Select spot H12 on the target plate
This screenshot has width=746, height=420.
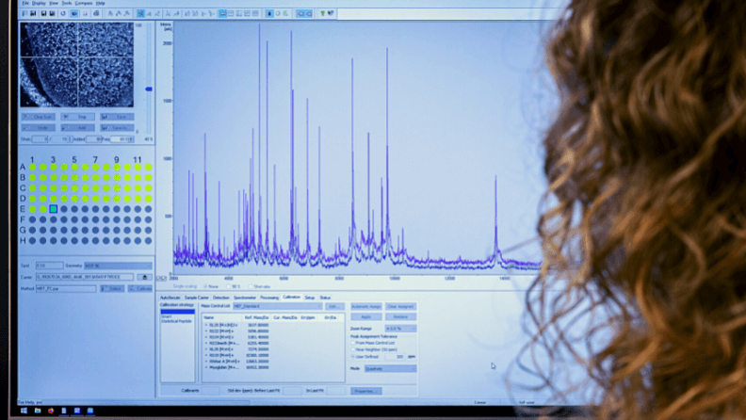point(149,241)
